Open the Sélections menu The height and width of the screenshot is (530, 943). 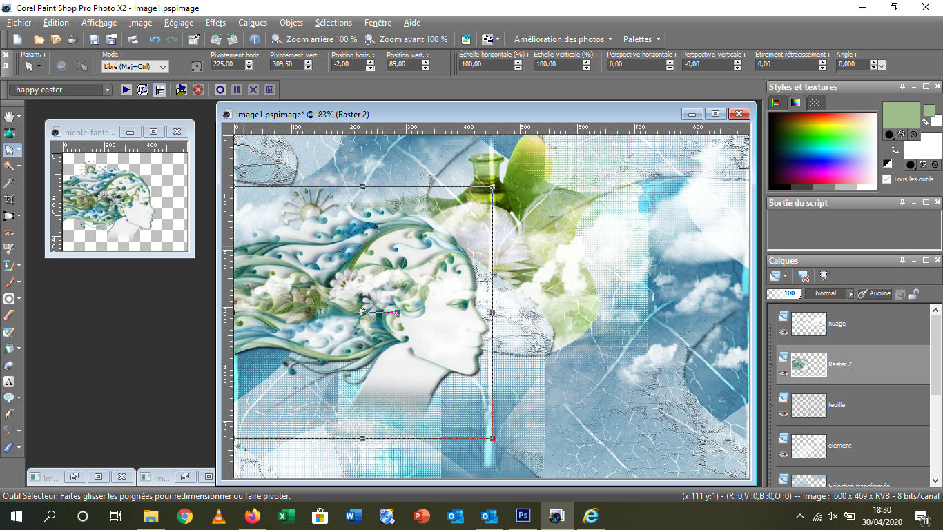click(333, 23)
